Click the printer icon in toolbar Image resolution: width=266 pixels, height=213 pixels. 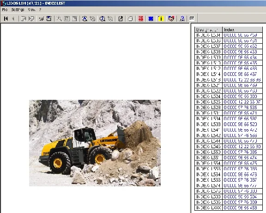[x=130, y=18]
